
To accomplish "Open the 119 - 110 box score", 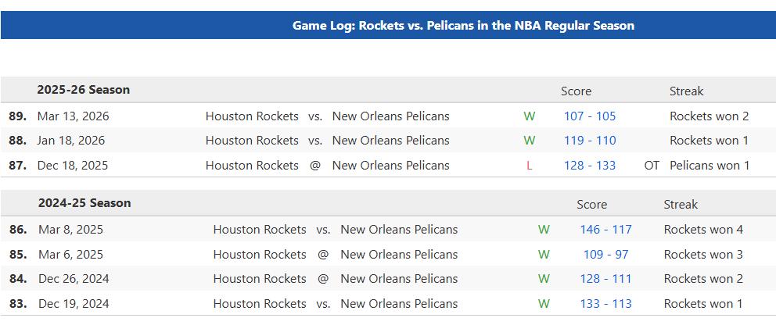I will coord(589,141).
